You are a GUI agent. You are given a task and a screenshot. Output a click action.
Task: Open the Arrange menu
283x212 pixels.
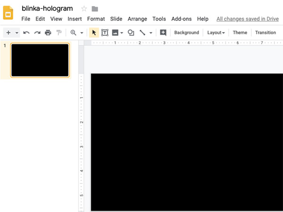tap(137, 19)
